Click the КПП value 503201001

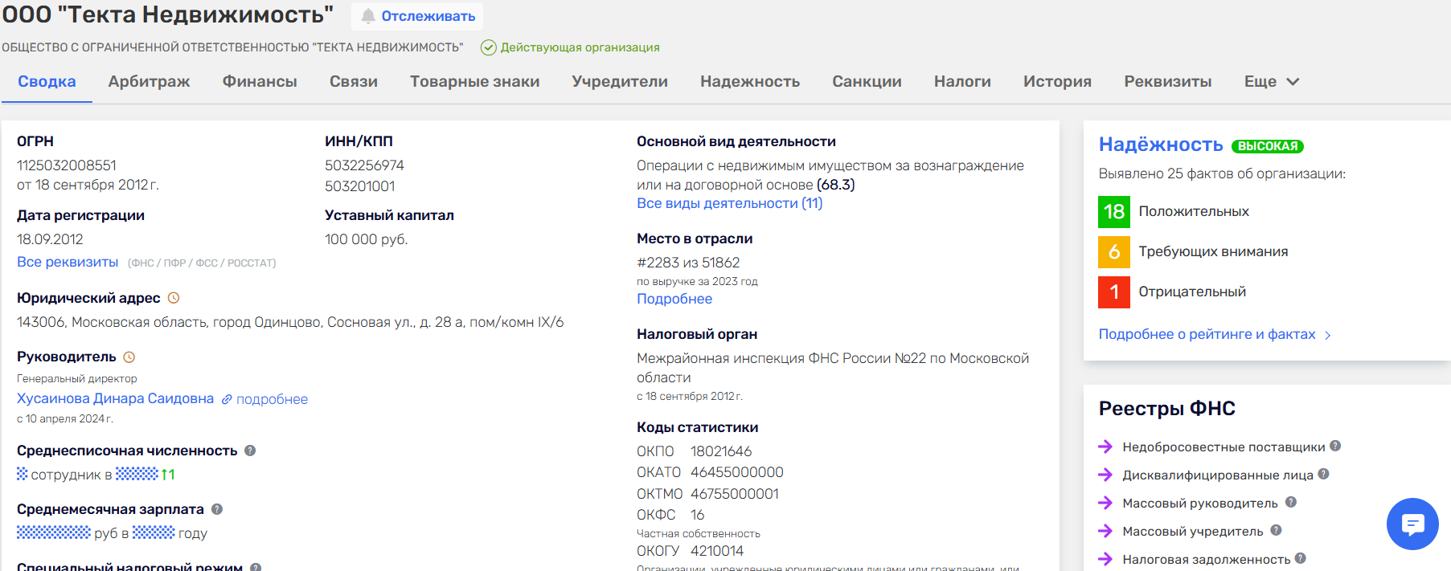tap(359, 186)
